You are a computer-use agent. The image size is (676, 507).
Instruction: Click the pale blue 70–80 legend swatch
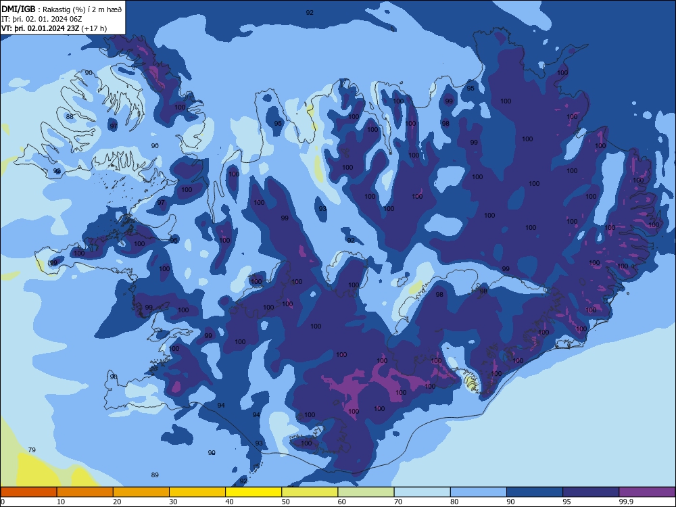point(422,492)
